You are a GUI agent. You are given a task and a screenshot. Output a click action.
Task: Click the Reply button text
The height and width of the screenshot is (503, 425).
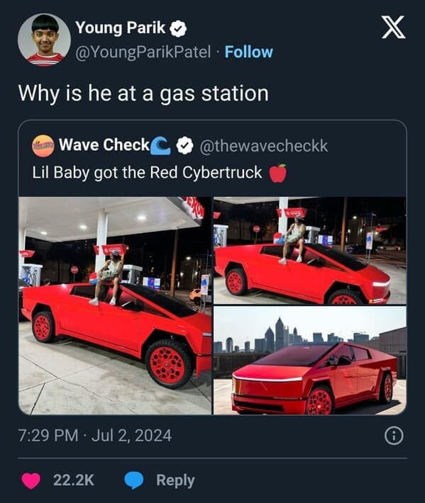[x=175, y=480]
